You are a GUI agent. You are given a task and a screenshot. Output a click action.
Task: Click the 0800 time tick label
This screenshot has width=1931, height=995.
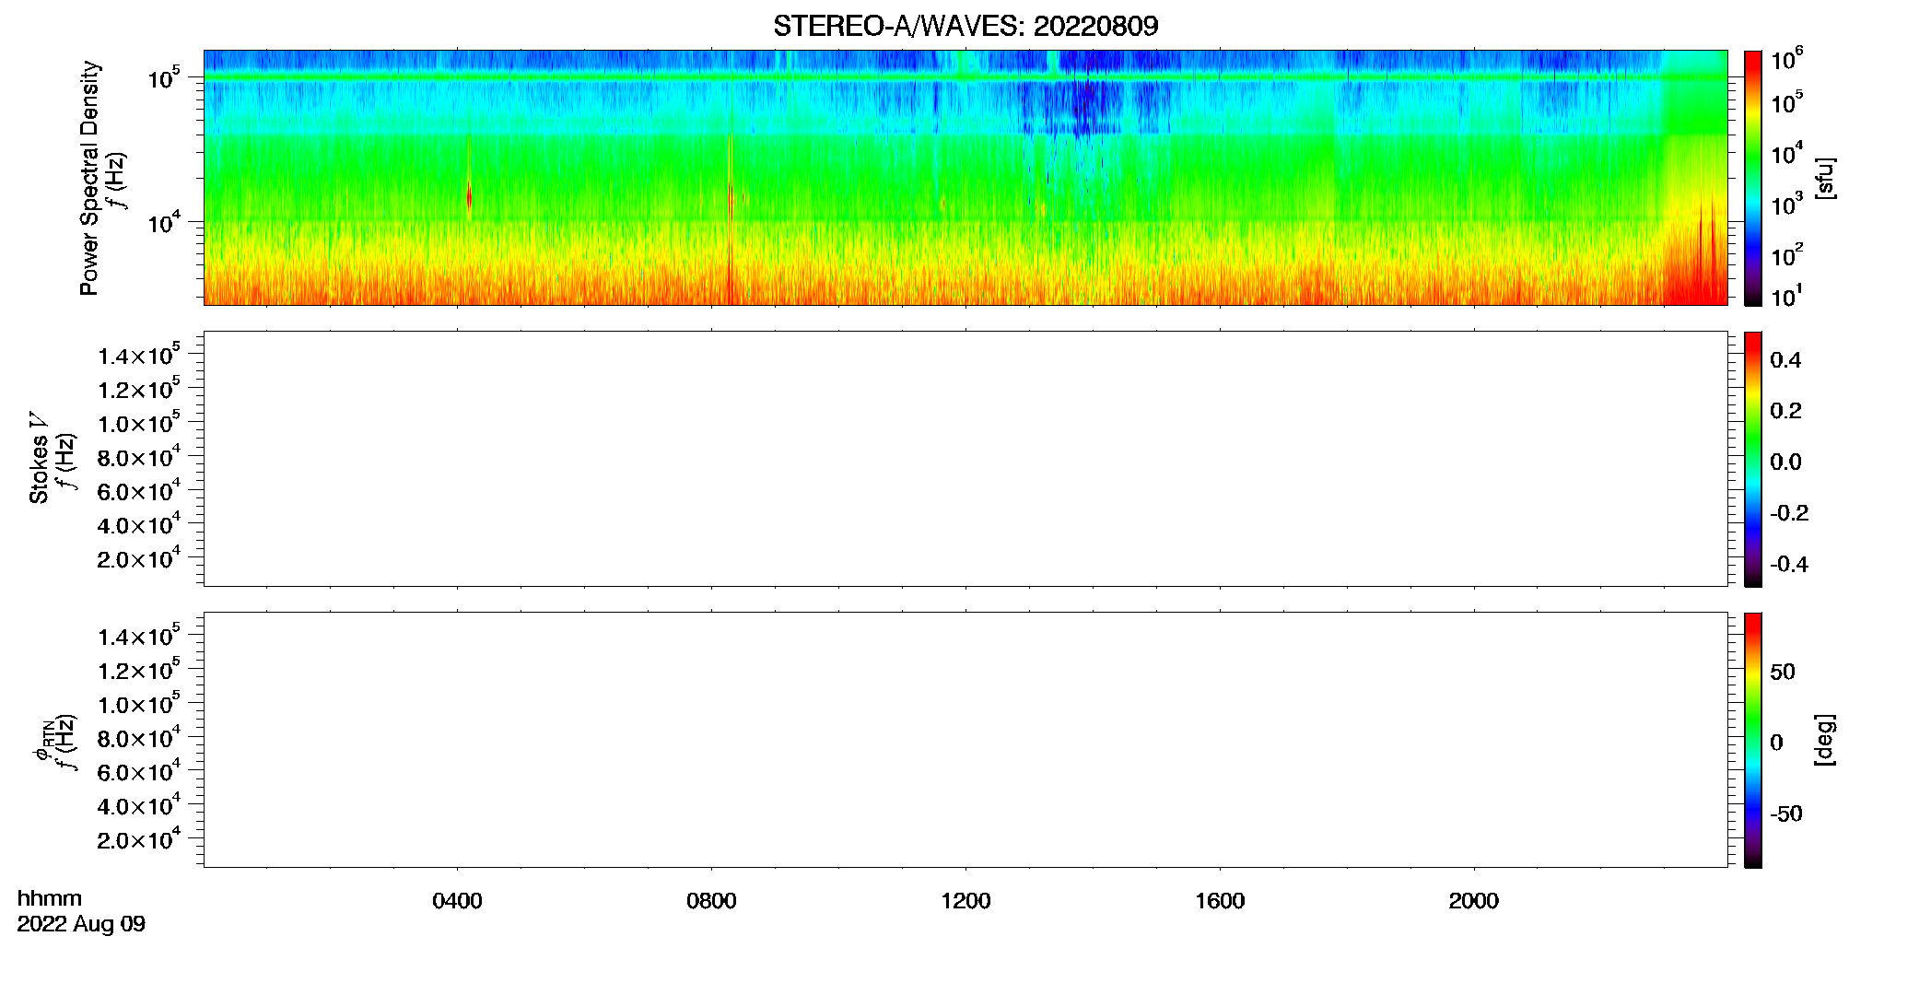point(711,901)
